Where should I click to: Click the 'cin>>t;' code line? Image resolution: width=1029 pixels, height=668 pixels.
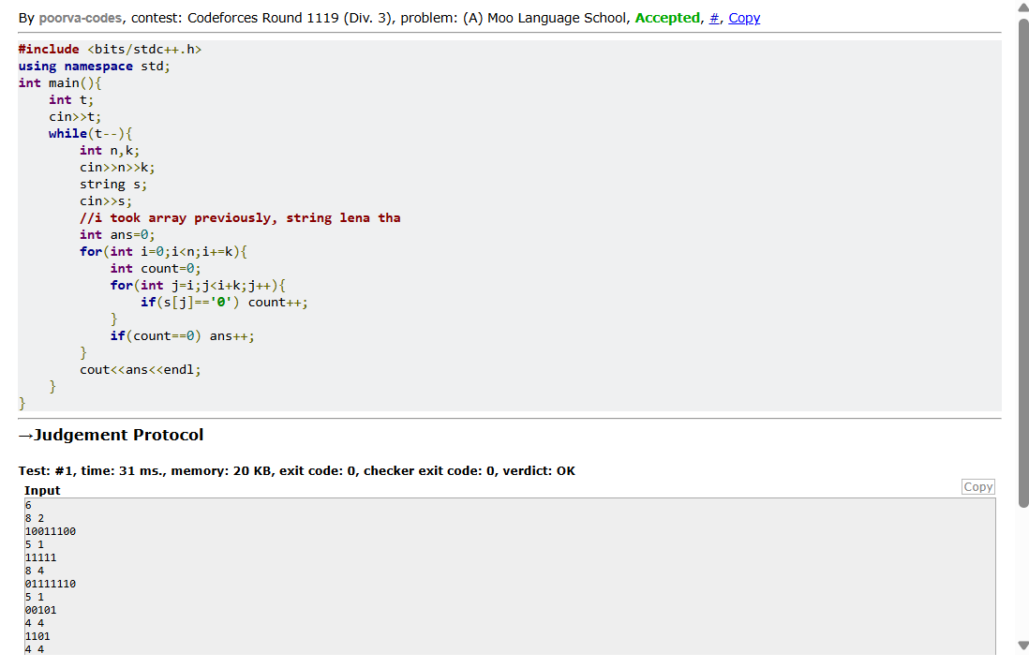coord(76,117)
